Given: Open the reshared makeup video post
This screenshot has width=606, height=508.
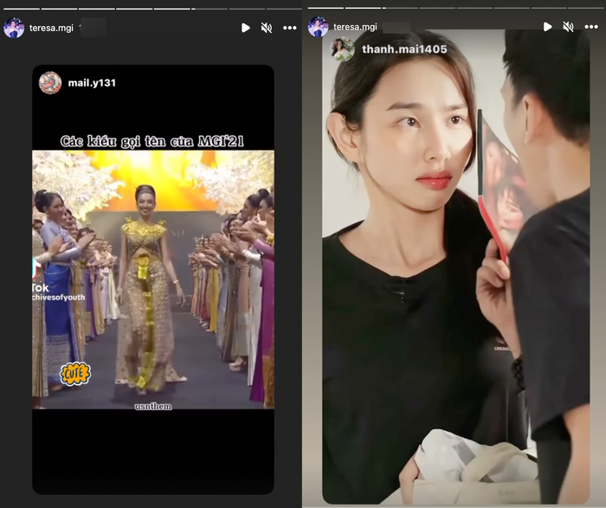Looking at the screenshot, I should click(456, 267).
